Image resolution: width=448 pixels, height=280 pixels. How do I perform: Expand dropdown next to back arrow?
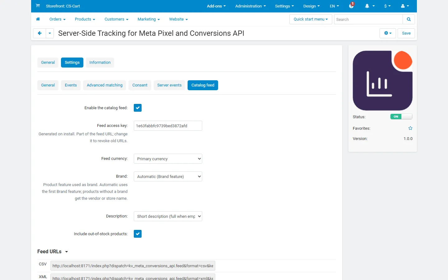coord(50,33)
